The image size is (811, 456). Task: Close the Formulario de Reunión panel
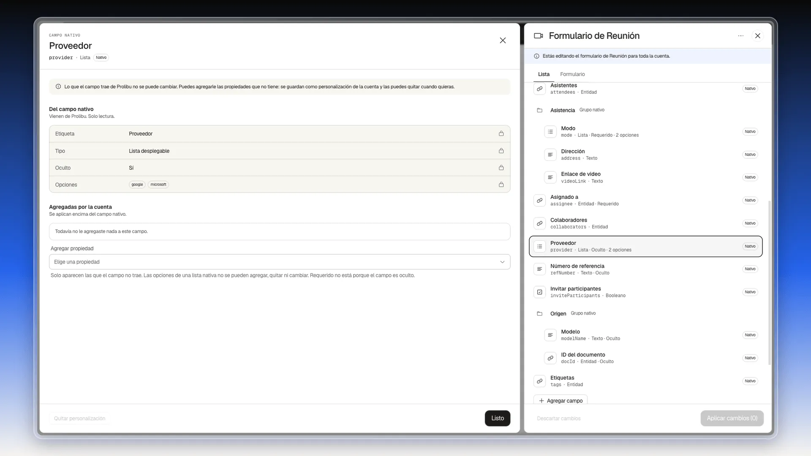(x=757, y=36)
